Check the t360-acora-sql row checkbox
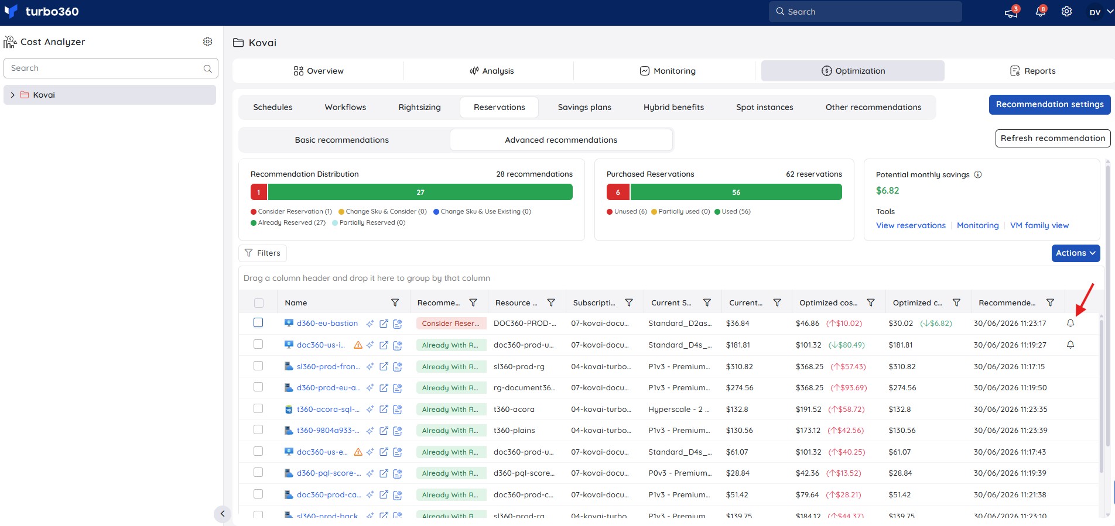Viewport: 1115px width, 526px height. 258,408
